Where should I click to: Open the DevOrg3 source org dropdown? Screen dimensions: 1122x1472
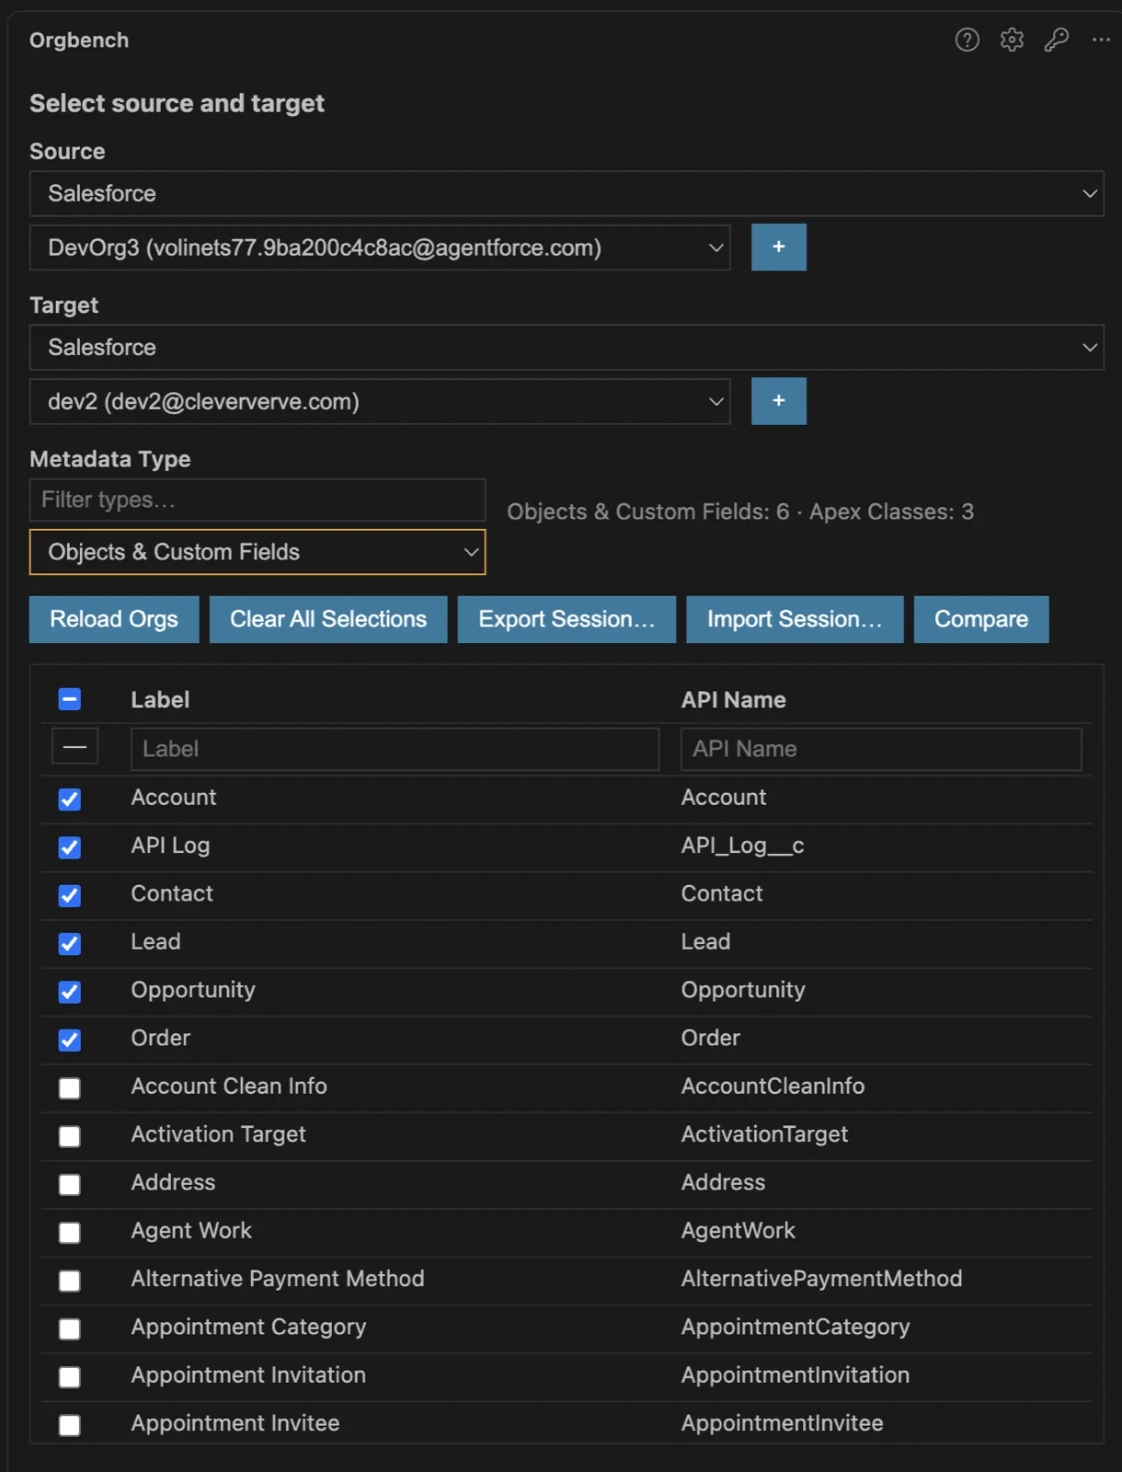(x=380, y=247)
